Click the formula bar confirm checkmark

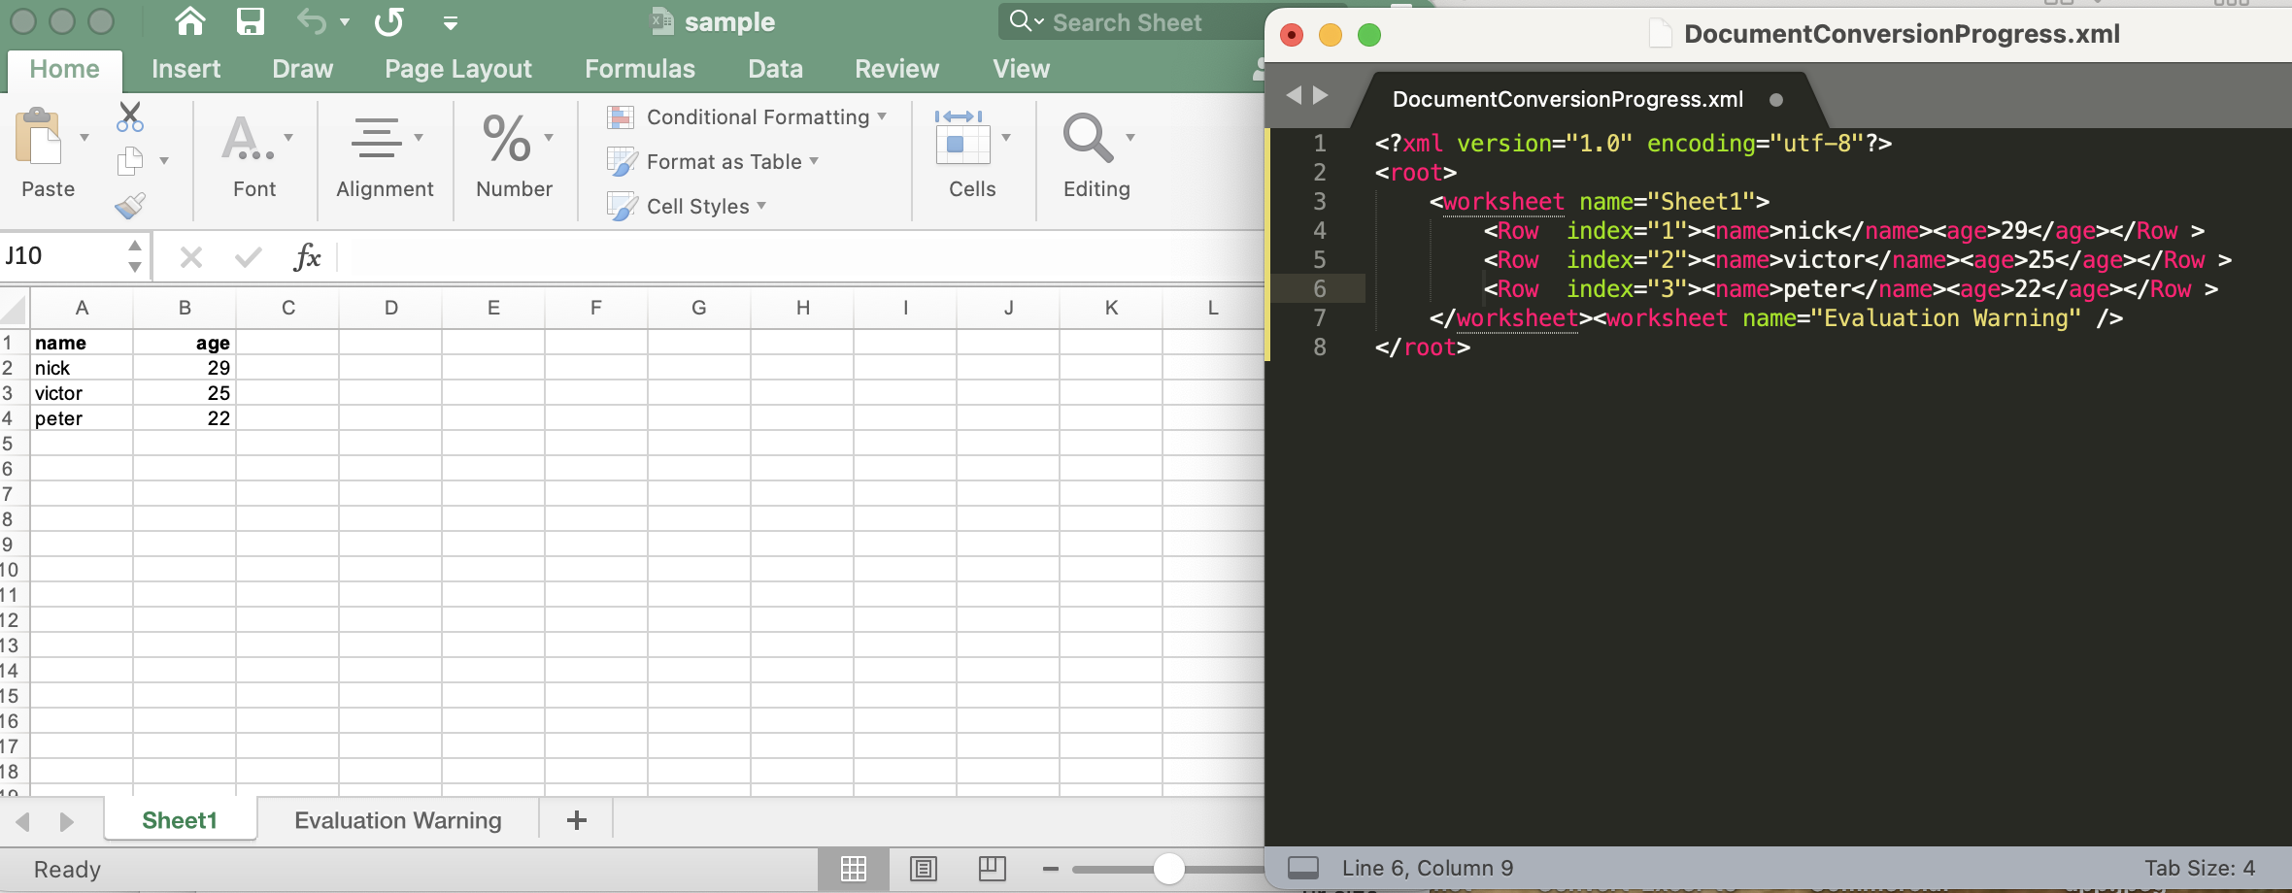tap(248, 256)
